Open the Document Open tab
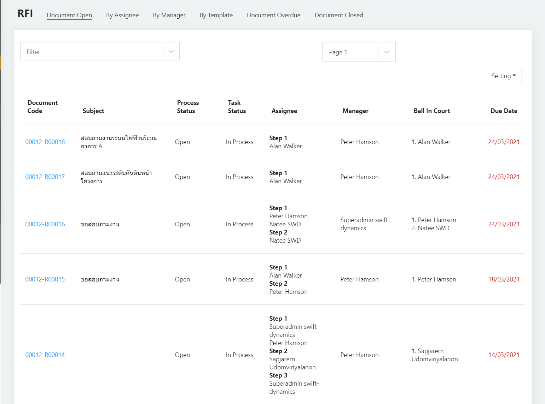The height and width of the screenshot is (404, 545). pyautogui.click(x=69, y=15)
